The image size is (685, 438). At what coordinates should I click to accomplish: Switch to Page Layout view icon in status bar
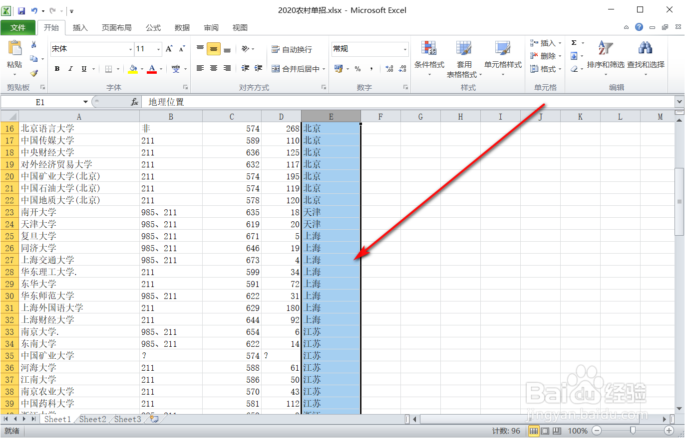545,431
